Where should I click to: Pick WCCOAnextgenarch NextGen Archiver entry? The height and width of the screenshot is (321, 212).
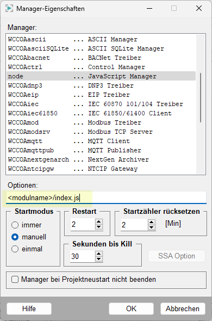pos(101,159)
